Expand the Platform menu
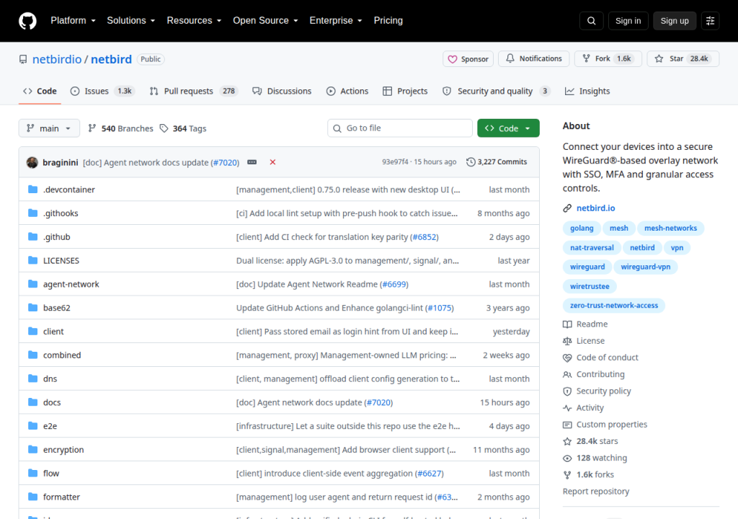This screenshot has width=738, height=519. coord(73,21)
